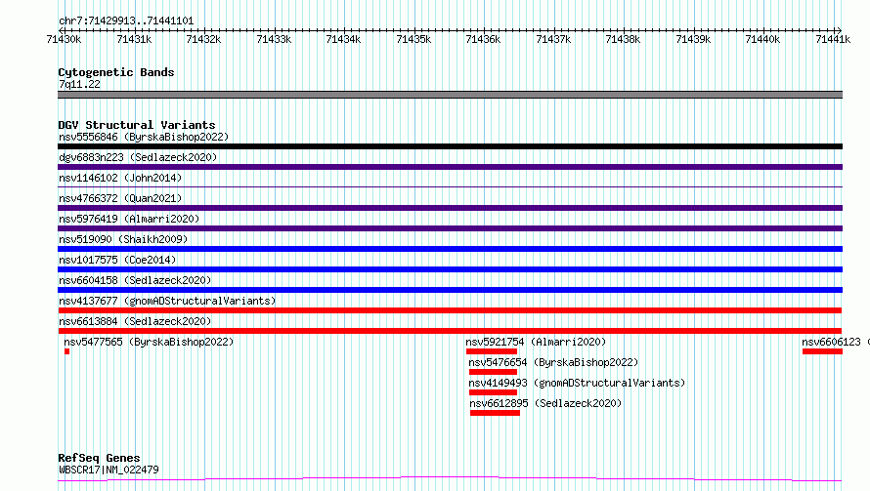Click the 71438k ruler tick label
Viewport: 870px width, 491px height.
(623, 39)
